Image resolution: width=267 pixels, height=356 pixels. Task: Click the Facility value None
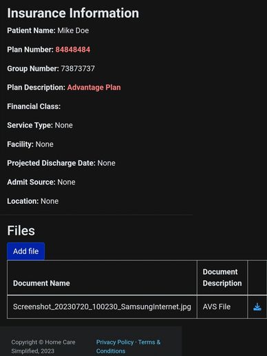coord(45,145)
